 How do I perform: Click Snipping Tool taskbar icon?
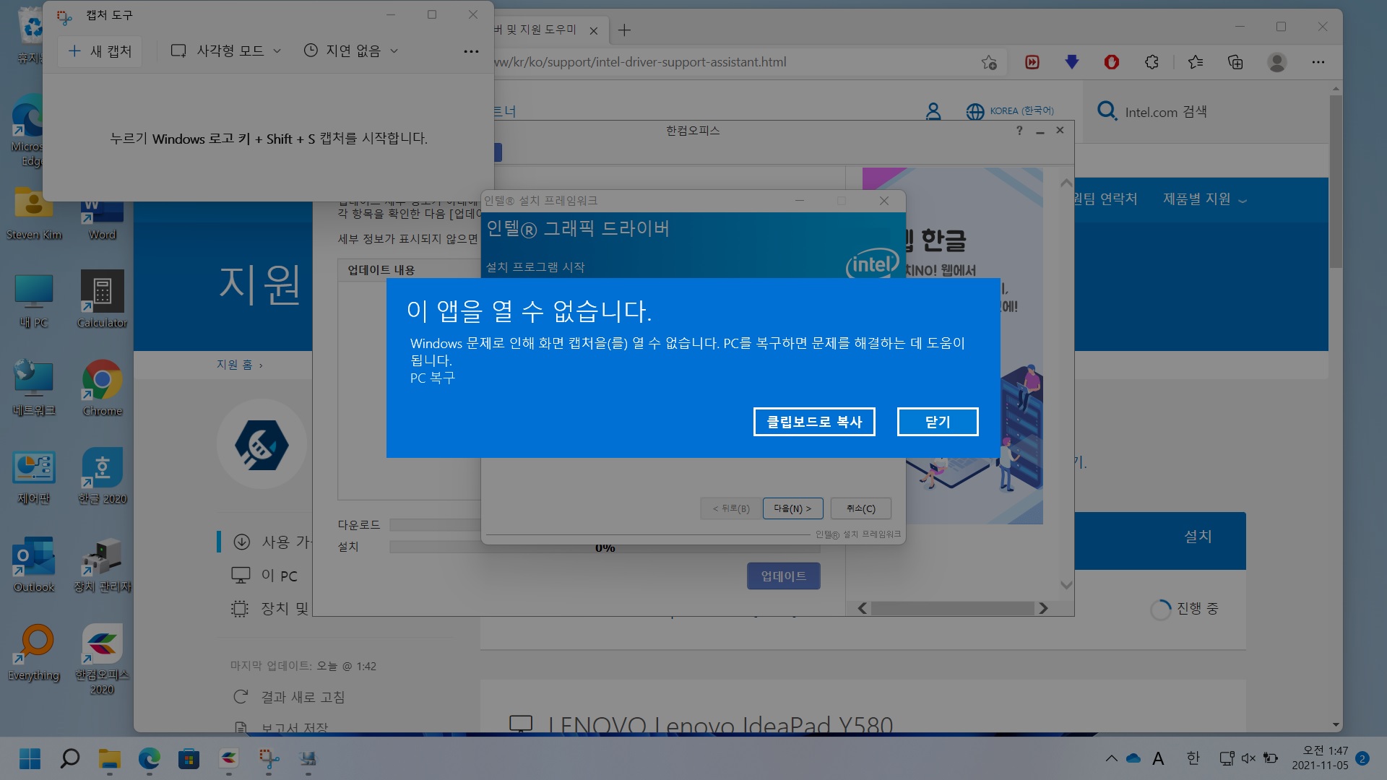click(x=269, y=758)
